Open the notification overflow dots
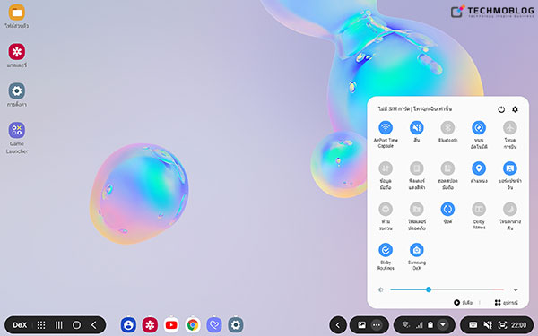This screenshot has width=538, height=336. [x=377, y=324]
